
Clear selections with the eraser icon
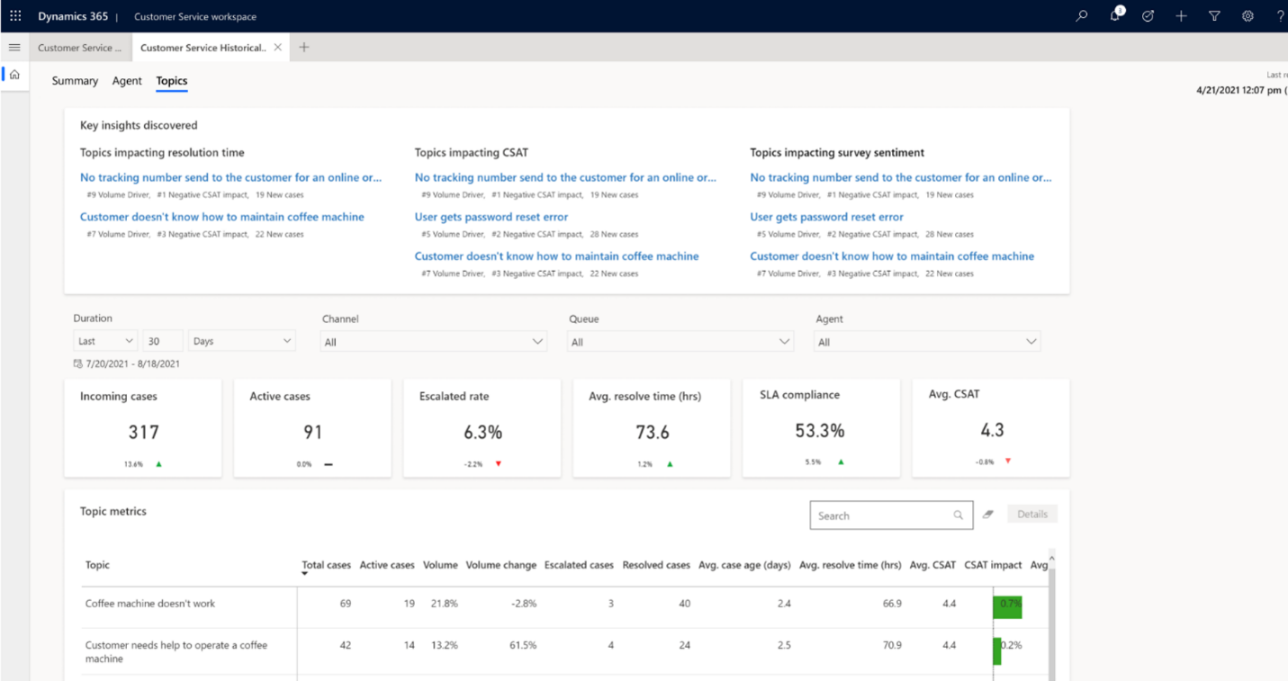[x=987, y=515]
